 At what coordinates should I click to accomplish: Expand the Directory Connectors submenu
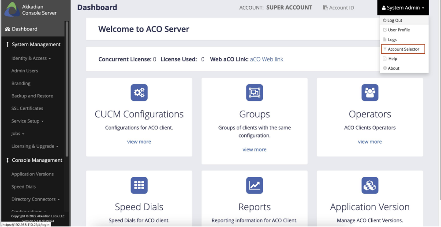point(35,199)
